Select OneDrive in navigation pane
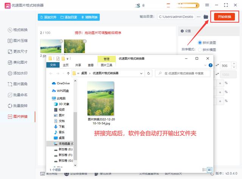The height and width of the screenshot is (179, 242). coord(61,83)
